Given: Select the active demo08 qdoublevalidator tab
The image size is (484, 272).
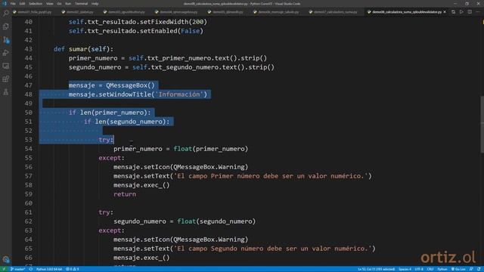Looking at the screenshot, I should point(407,12).
